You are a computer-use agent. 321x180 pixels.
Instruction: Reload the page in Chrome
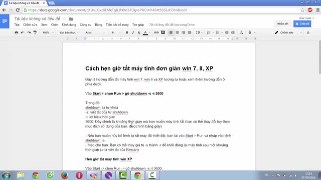tap(18, 10)
